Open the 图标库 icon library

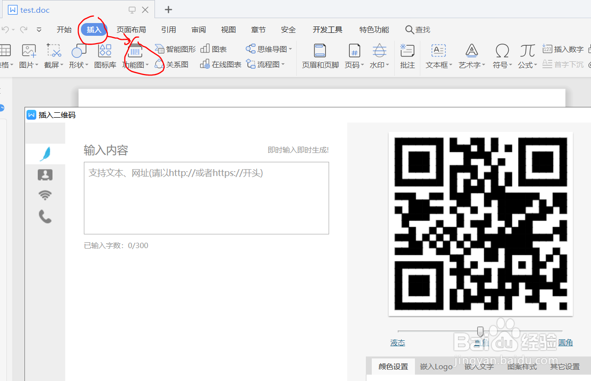[x=105, y=55]
